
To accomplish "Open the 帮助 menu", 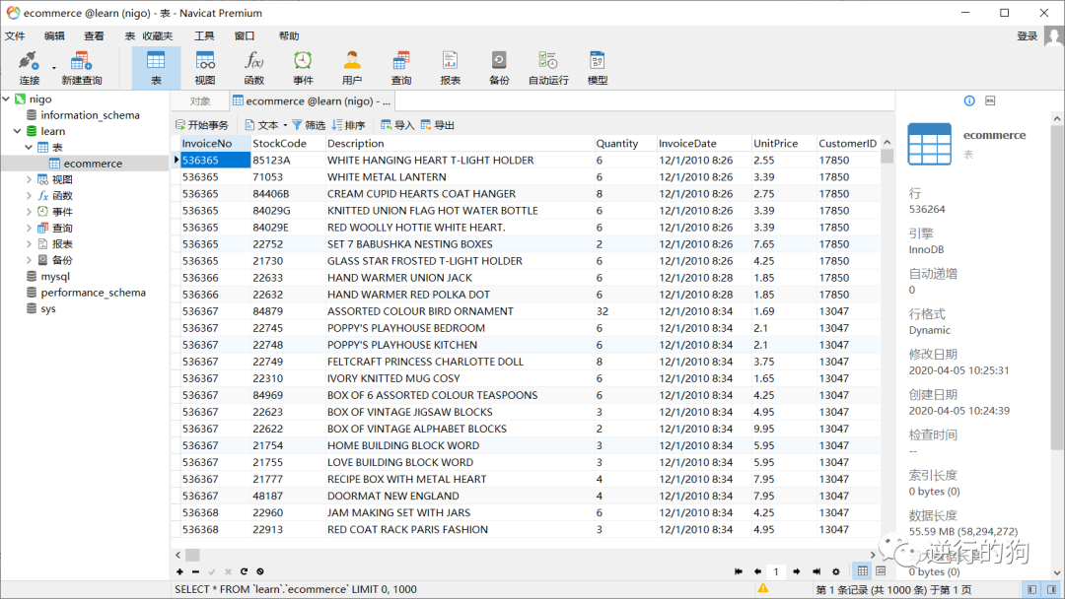I will pyautogui.click(x=289, y=35).
